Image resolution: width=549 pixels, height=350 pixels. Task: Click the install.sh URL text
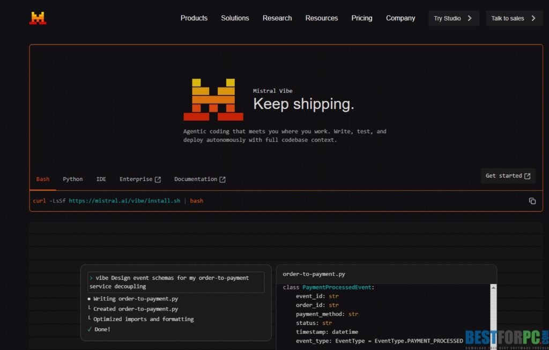[124, 201]
